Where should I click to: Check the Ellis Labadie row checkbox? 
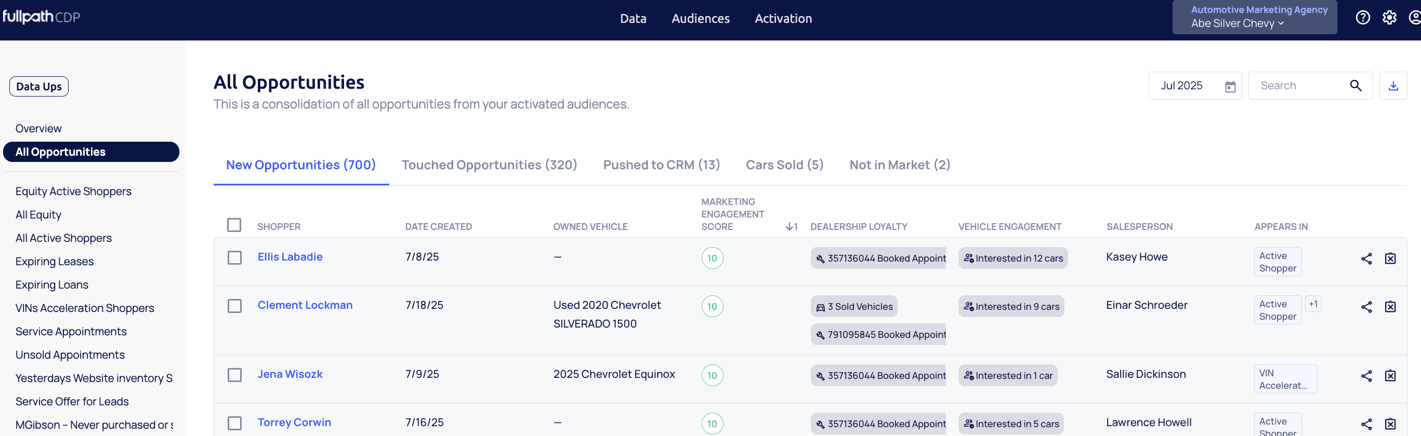pos(234,258)
